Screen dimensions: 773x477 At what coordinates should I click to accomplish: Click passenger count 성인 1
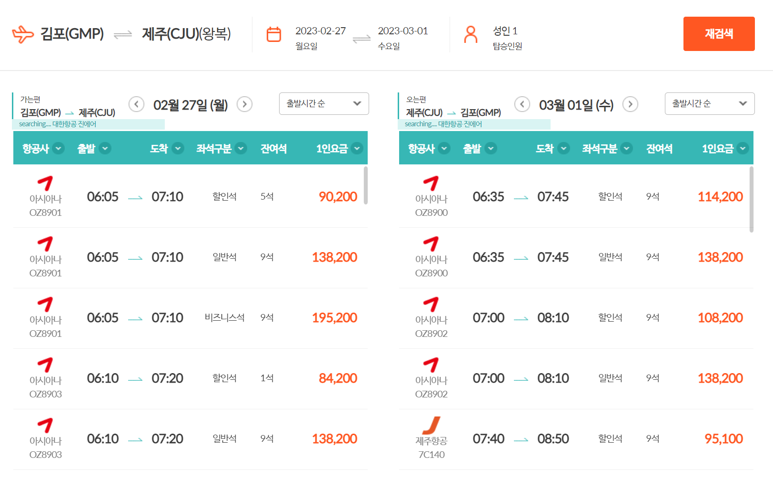505,30
